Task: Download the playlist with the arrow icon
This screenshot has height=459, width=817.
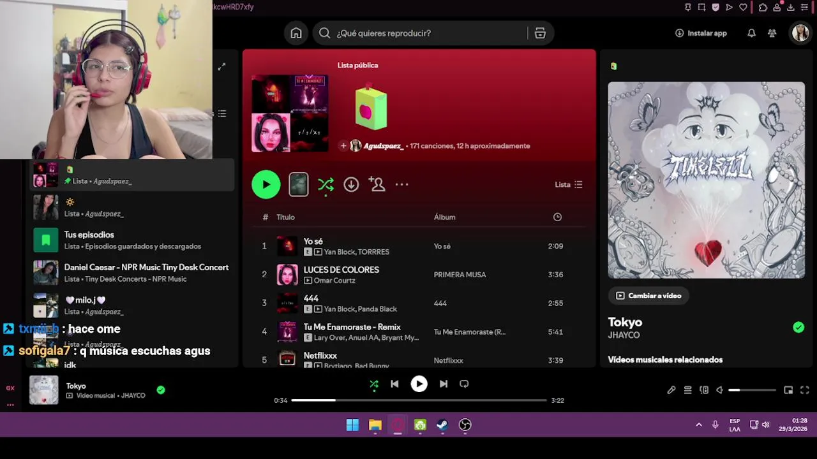Action: (351, 184)
